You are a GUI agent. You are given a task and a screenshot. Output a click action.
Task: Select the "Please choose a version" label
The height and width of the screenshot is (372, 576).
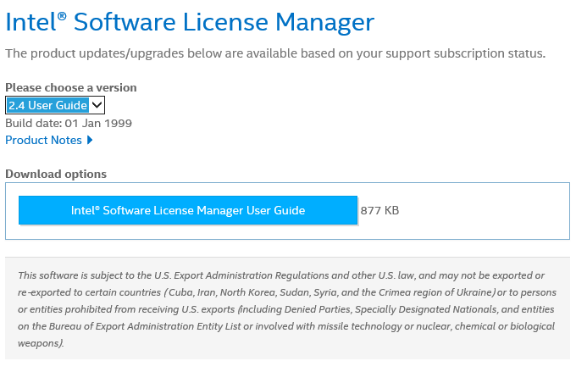coord(71,87)
